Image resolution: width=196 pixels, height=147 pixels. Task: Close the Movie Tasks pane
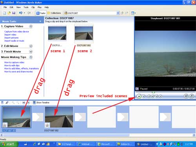[x=40, y=21]
